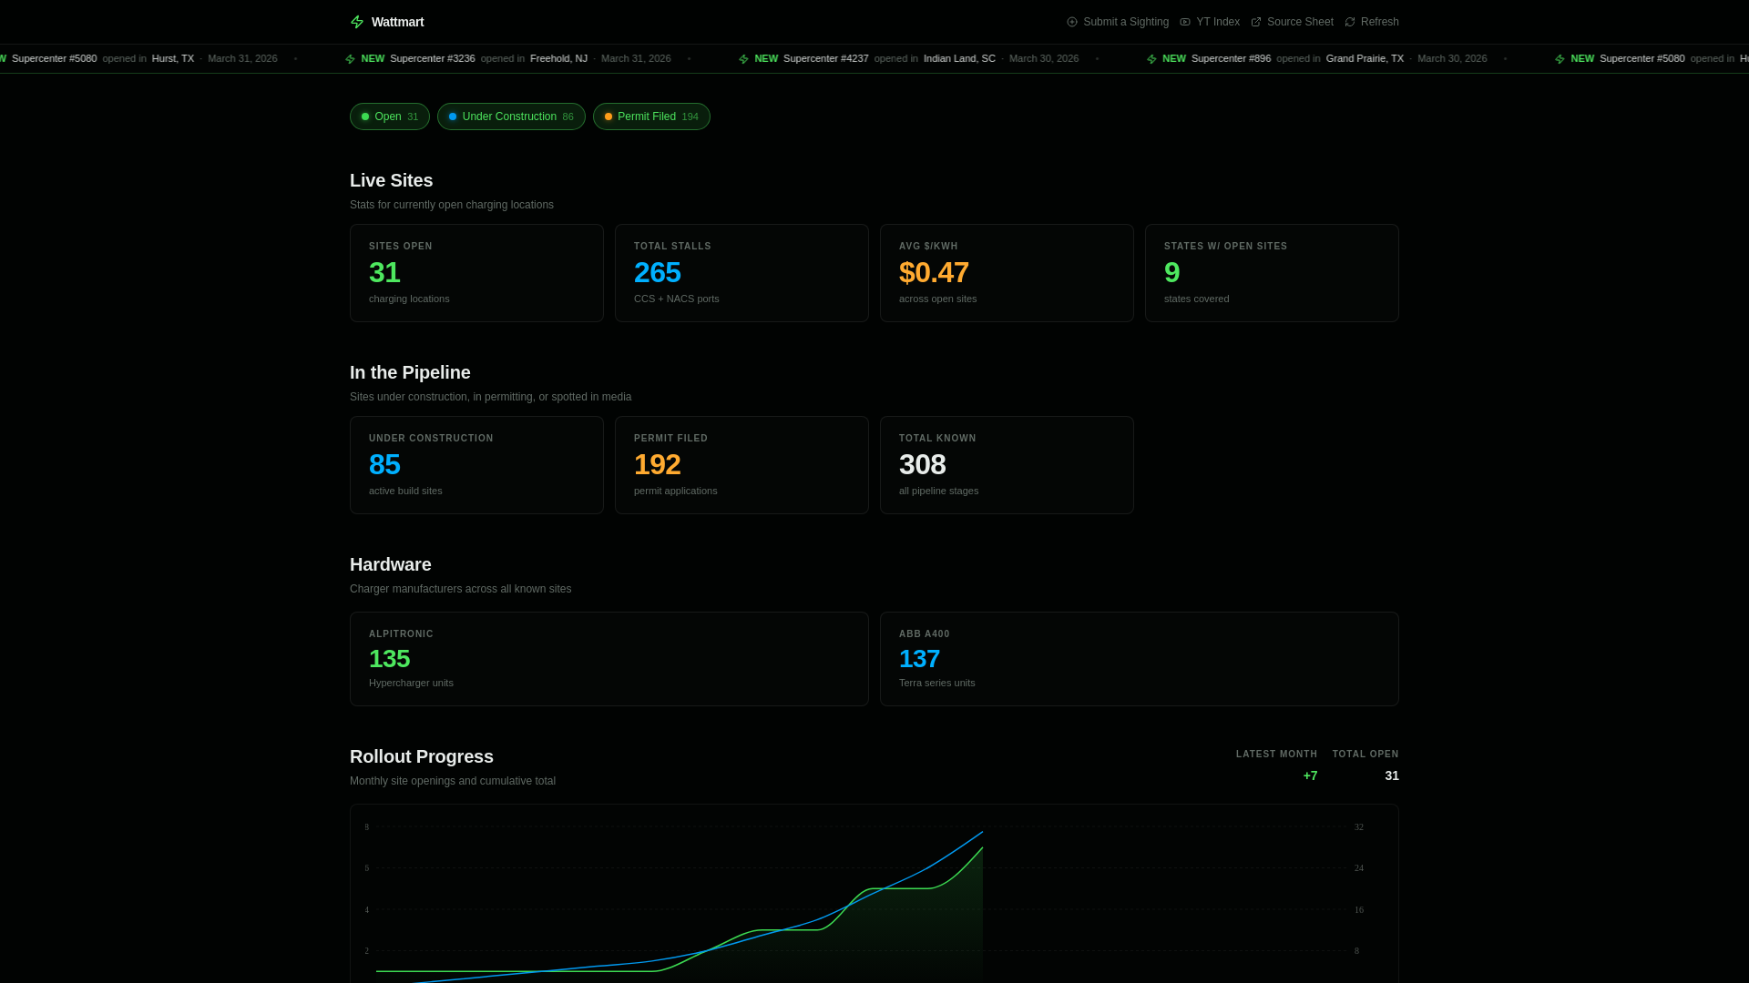Open the Submit a Sighting link
This screenshot has width=1749, height=983.
click(1125, 22)
